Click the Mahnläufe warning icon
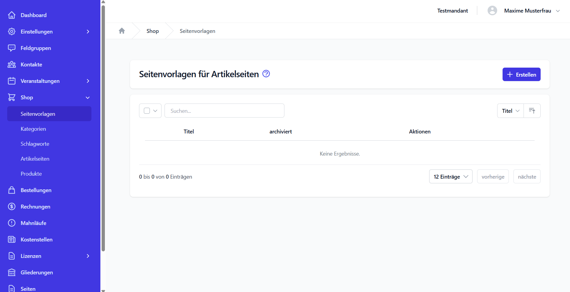 (12, 223)
